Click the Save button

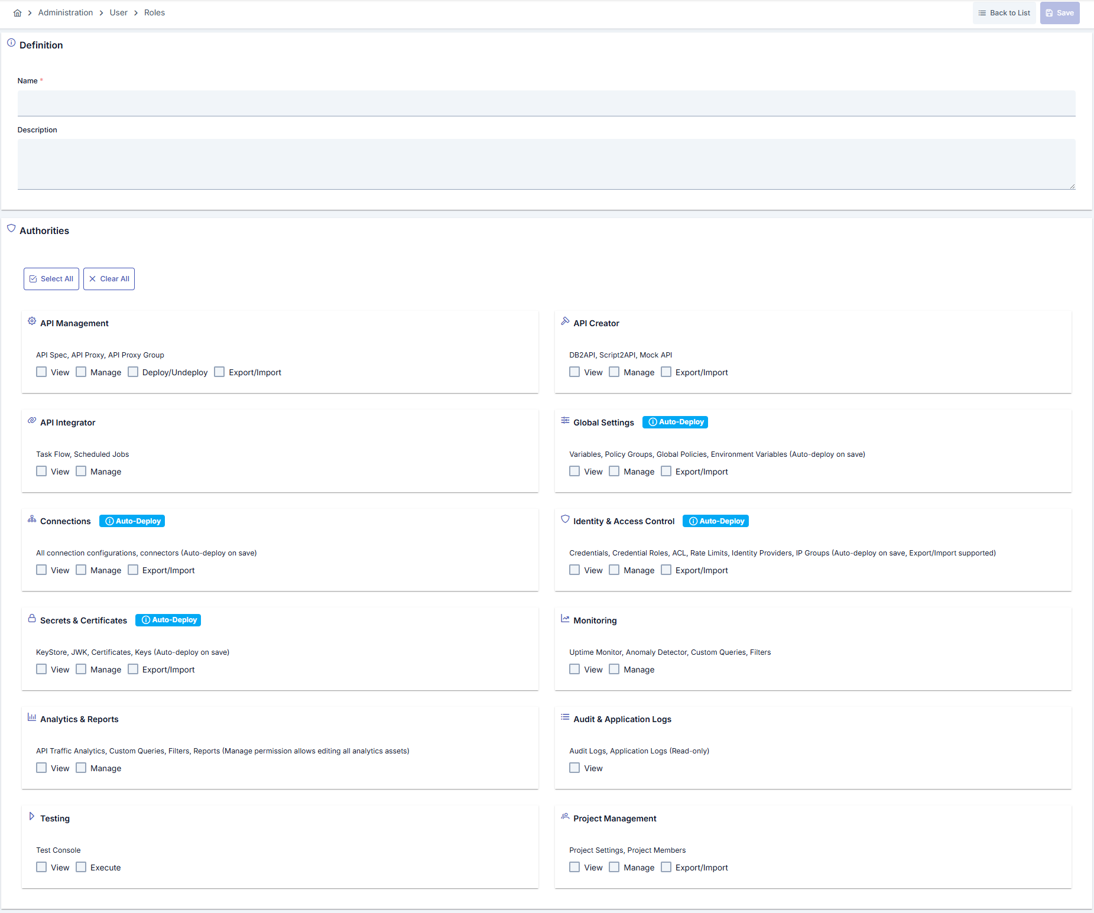1060,13
